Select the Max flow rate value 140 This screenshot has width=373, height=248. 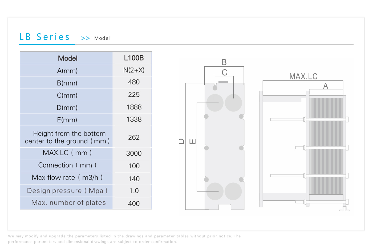(x=134, y=179)
